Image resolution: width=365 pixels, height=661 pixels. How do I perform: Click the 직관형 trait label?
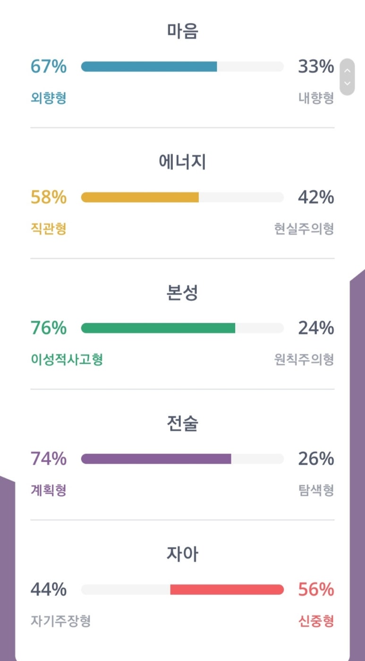pyautogui.click(x=48, y=229)
